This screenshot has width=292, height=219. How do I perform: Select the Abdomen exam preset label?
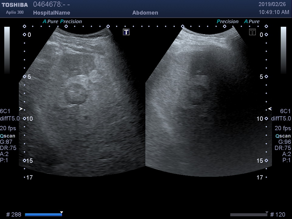(x=145, y=13)
